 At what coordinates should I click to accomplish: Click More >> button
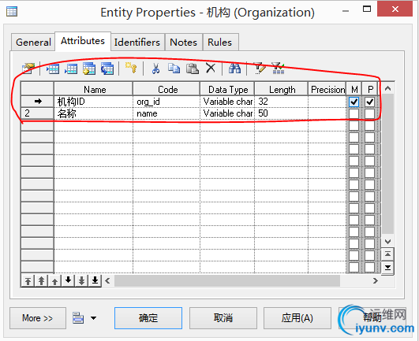pyautogui.click(x=38, y=318)
